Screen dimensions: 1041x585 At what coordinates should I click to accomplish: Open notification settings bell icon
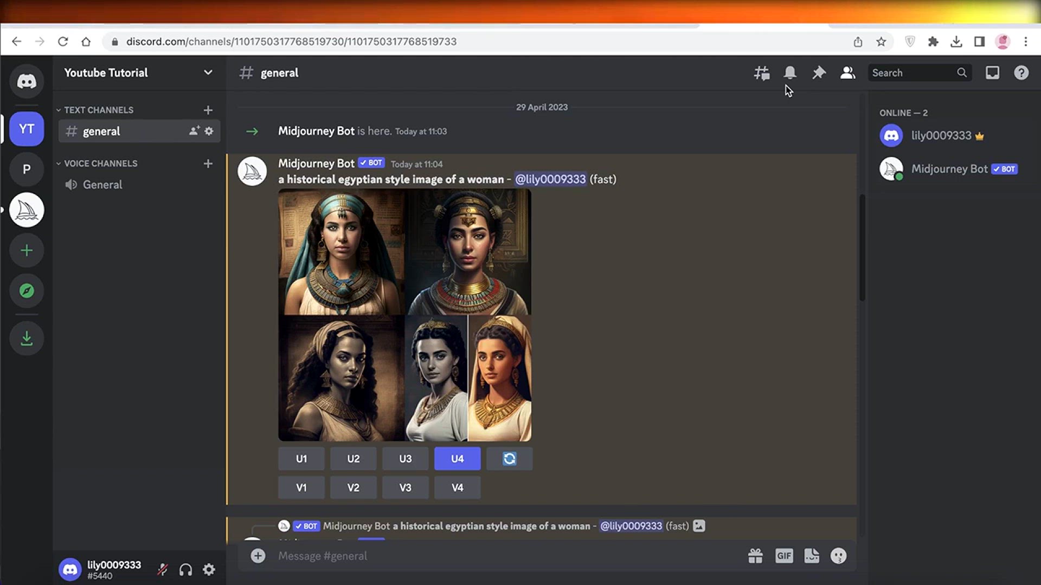coord(790,73)
